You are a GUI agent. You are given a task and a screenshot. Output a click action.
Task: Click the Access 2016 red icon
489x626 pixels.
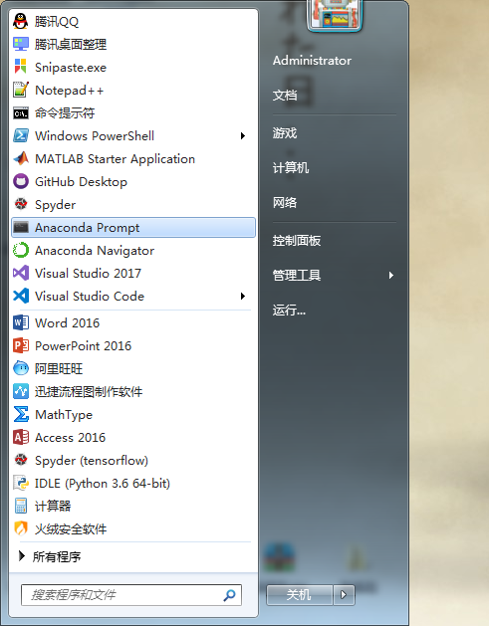pyautogui.click(x=20, y=437)
